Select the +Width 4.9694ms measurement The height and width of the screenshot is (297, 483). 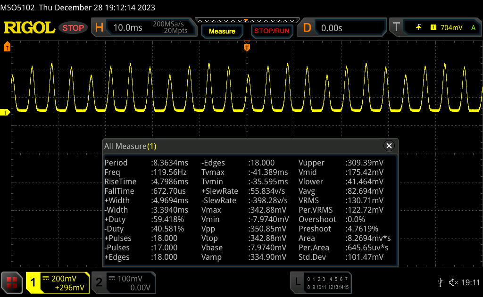point(146,200)
